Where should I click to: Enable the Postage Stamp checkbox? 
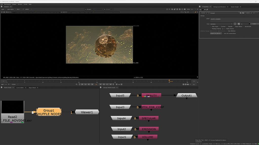[210, 28]
